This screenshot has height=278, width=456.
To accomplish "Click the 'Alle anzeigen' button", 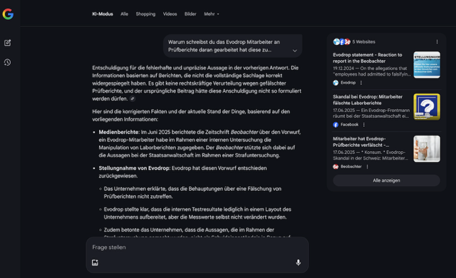I will tap(386, 180).
